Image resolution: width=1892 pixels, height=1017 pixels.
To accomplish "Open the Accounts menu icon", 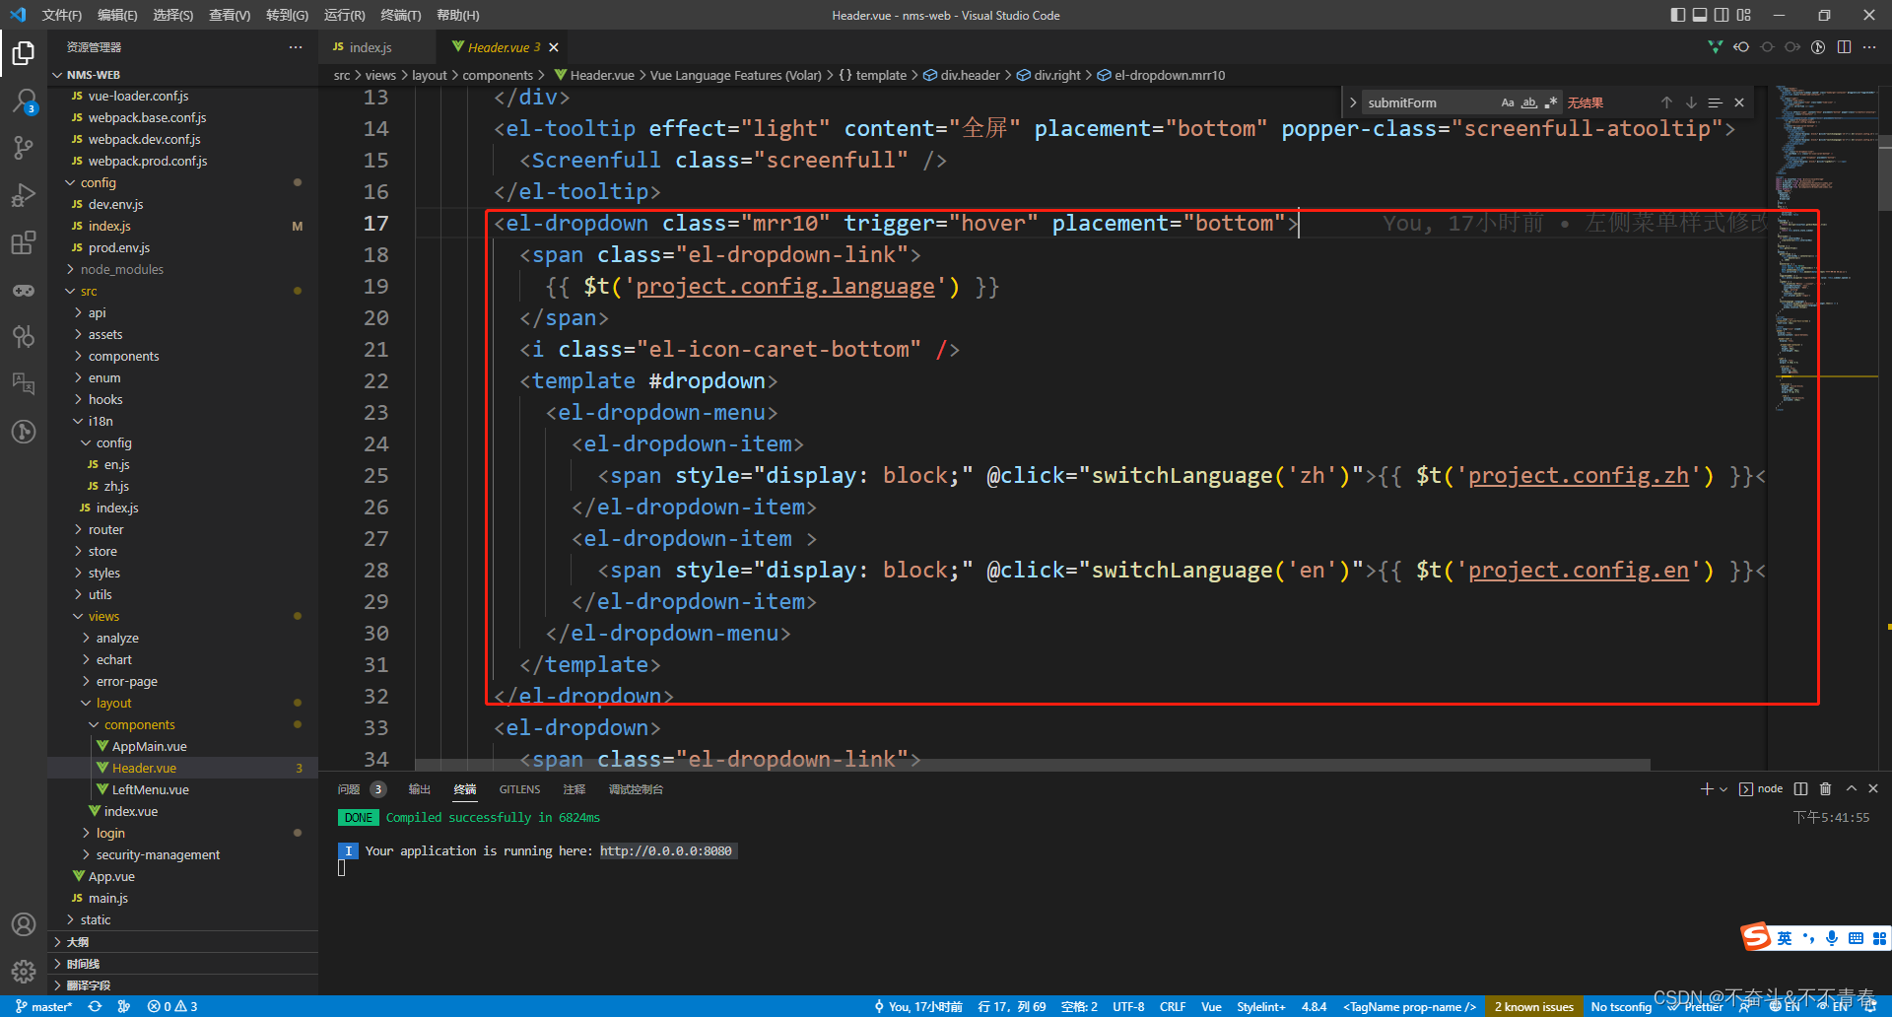I will [x=24, y=924].
